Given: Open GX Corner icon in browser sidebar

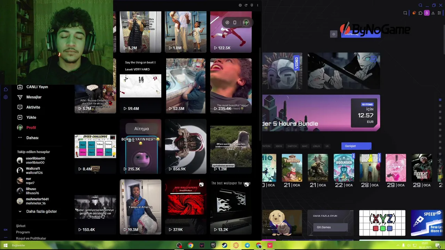Looking at the screenshot, I should tap(6, 230).
